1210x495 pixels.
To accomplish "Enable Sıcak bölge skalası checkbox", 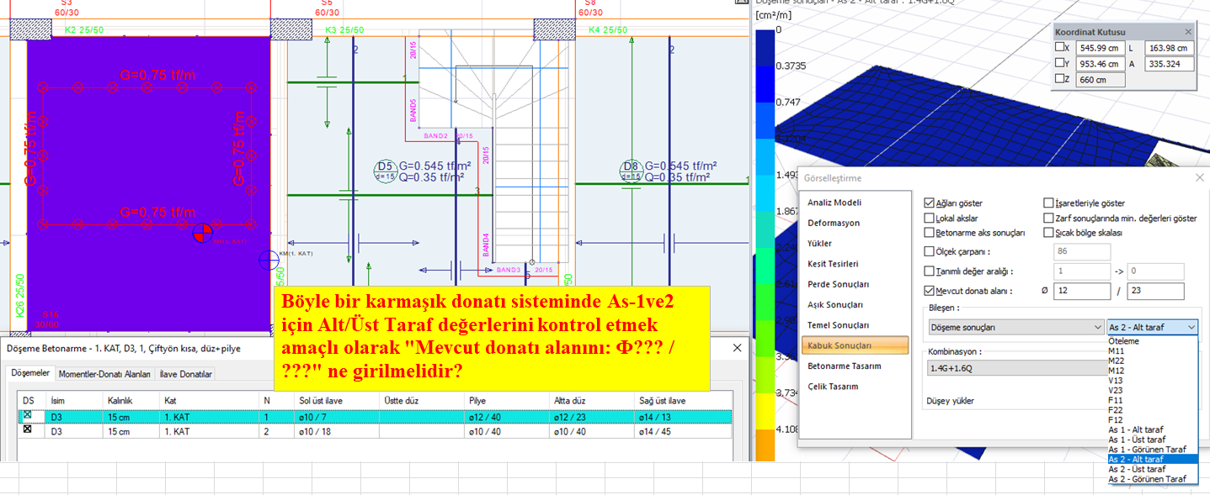I will (x=1048, y=232).
